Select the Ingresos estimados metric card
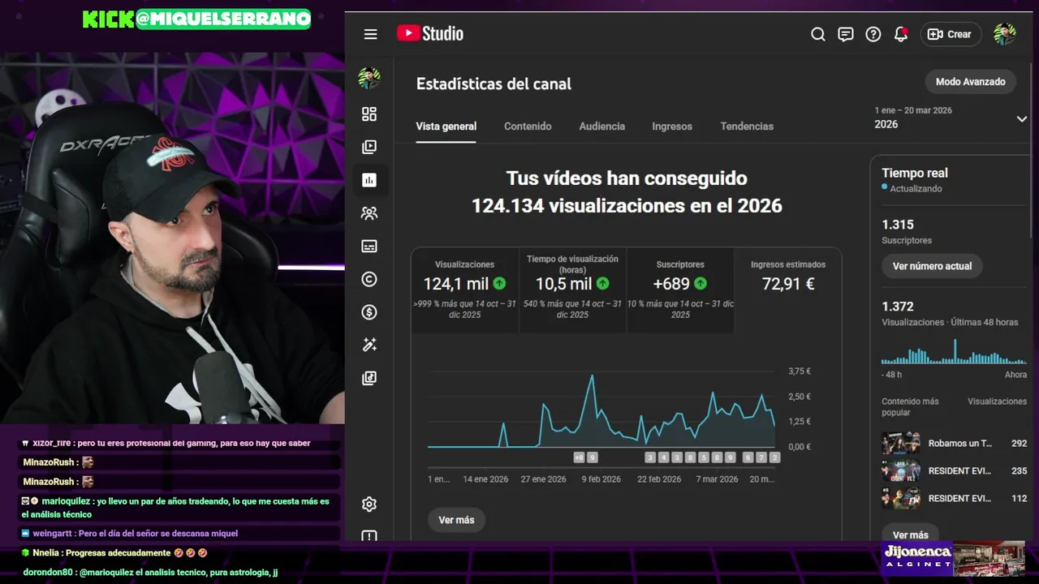This screenshot has height=584, width=1039. pos(788,290)
